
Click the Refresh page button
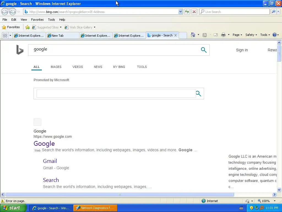187,12
